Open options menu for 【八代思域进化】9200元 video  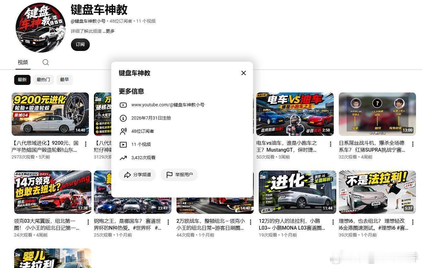coord(85,144)
